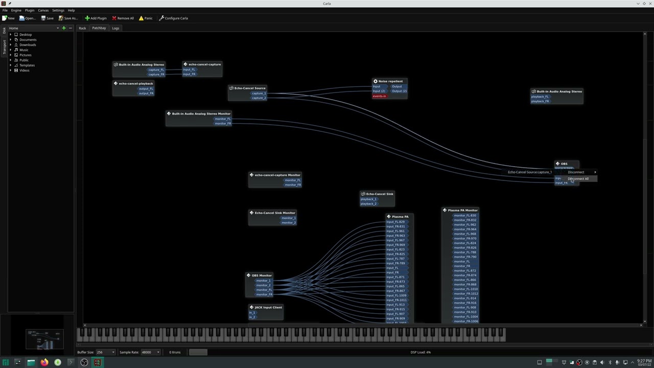Open the Manjaro application launcher
The image size is (654, 368).
[5, 362]
